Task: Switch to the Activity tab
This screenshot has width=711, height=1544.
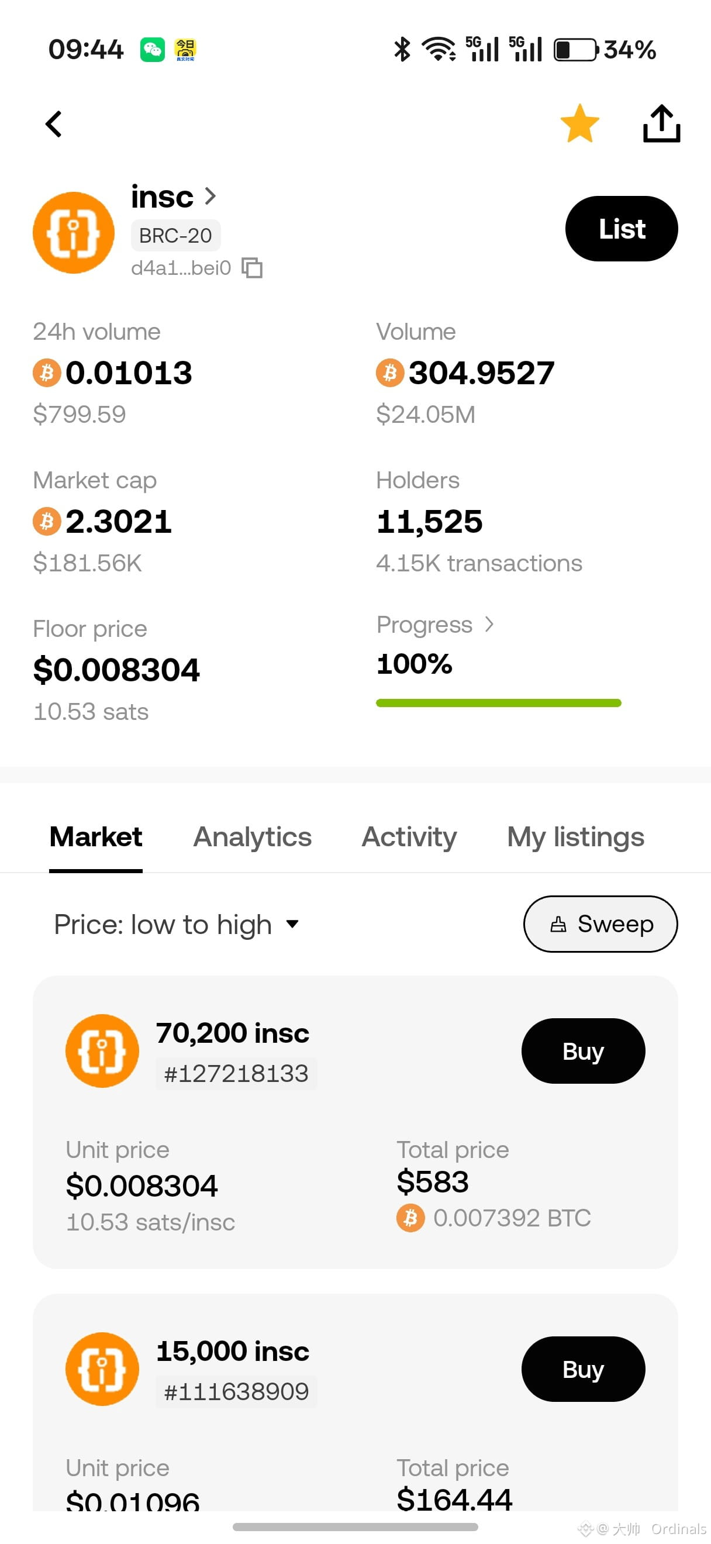Action: coord(409,837)
